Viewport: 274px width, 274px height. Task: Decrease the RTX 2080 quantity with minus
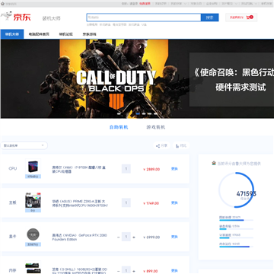click(119, 237)
